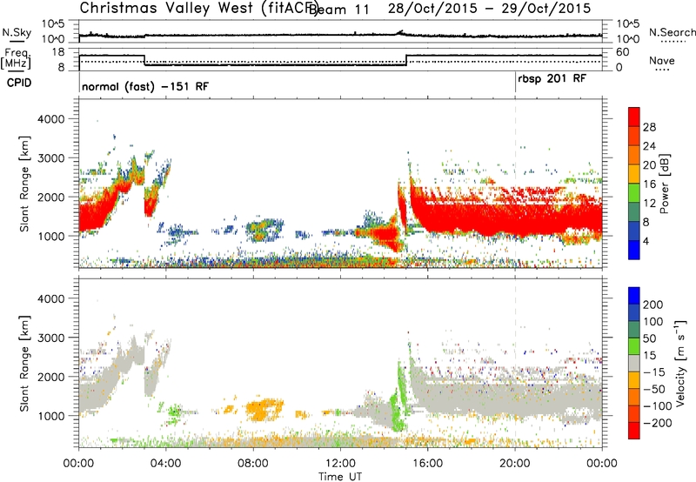This screenshot has width=696, height=482.
Task: Select the 12–16 dB light green Power segment
Action: [x=634, y=193]
